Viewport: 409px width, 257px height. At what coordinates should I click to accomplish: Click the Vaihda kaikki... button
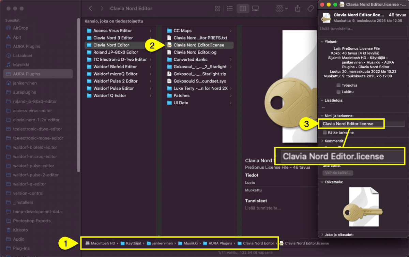(x=337, y=173)
